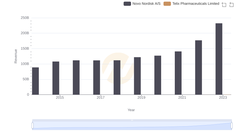The height and width of the screenshot is (137, 237).
Task: Click the top grip of zoom slider
Action: pos(132,120)
